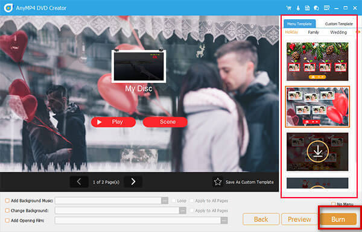Browse for a background image with ellipsis button

(x=183, y=210)
